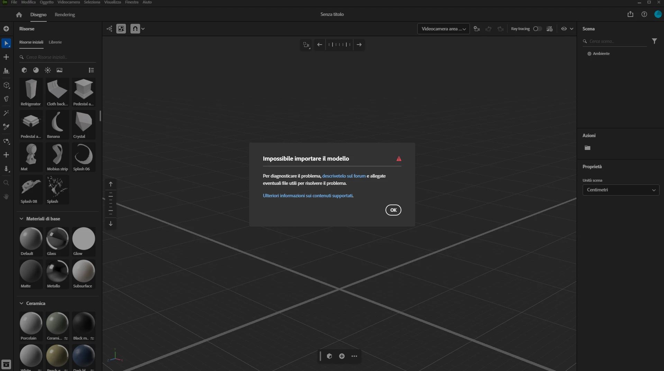Click the up arrow vertical control
Screen dimensions: 664x371
[x=111, y=184]
